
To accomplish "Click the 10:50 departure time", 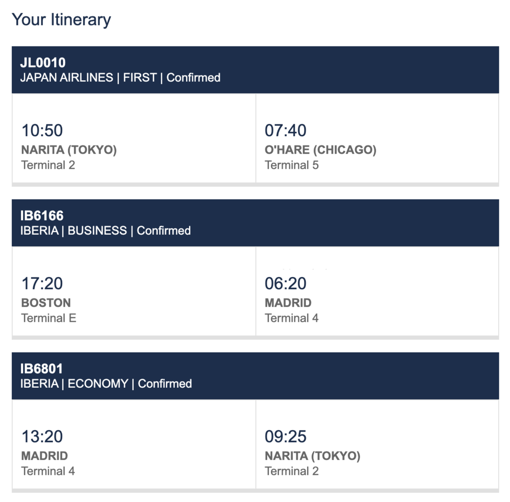I will (42, 131).
